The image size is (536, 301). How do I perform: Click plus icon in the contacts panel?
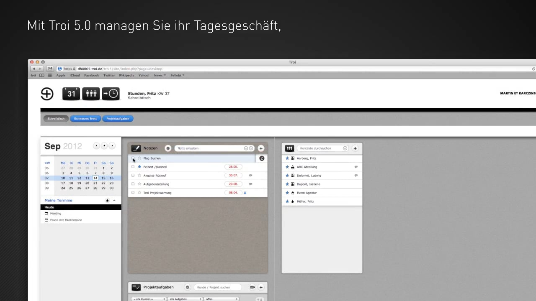(355, 148)
